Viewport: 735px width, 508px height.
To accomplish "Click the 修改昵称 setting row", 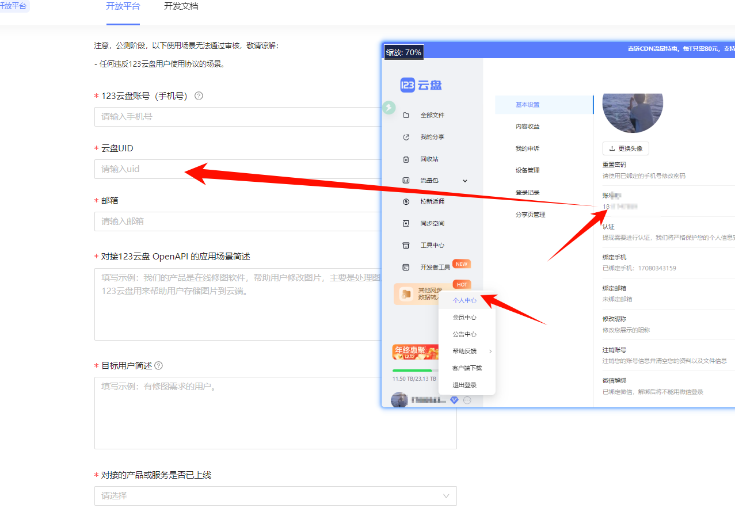I will click(x=668, y=324).
